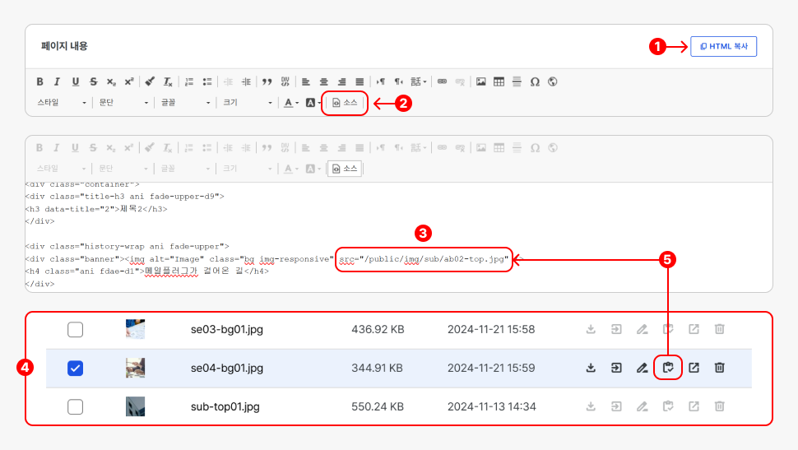Click the HTML 복사 button
798x450 pixels.
pos(723,47)
